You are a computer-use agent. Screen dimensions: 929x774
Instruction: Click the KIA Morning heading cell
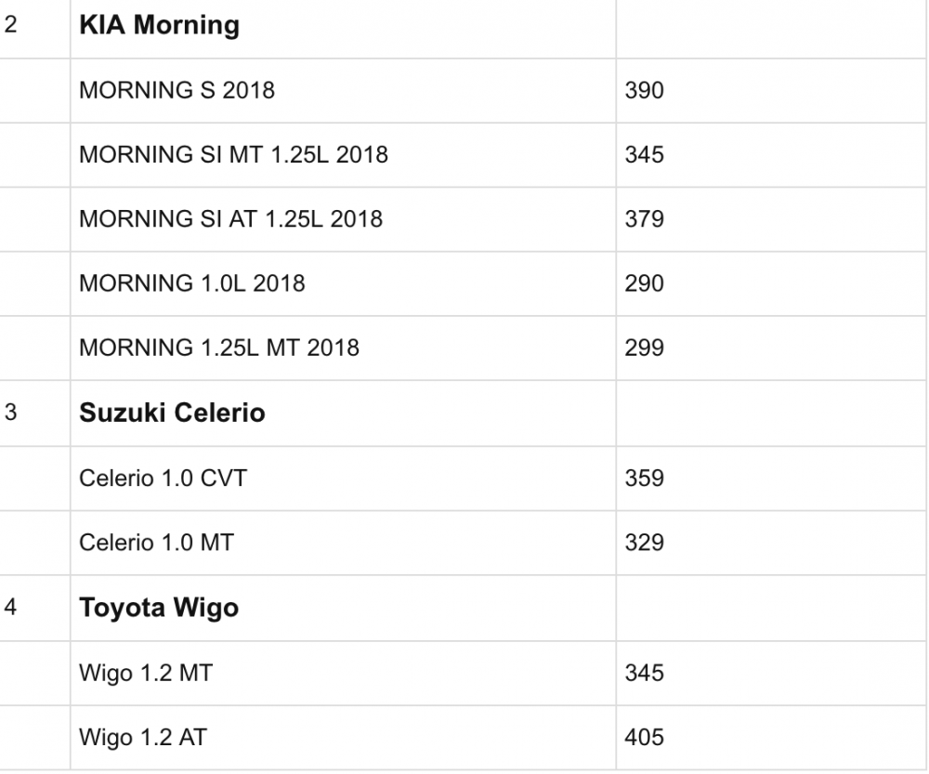click(160, 25)
